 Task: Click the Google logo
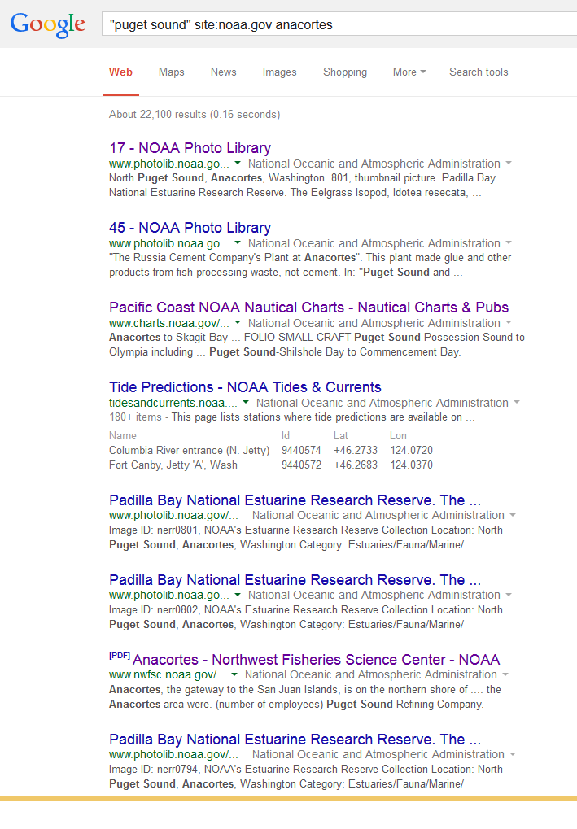click(47, 24)
